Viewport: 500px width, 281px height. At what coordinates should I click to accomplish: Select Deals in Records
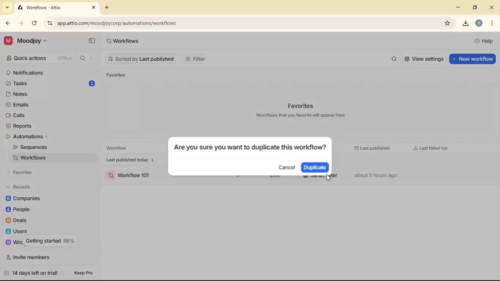tap(20, 220)
